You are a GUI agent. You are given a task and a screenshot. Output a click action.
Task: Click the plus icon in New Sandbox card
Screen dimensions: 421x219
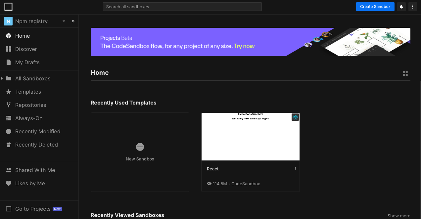[140, 147]
